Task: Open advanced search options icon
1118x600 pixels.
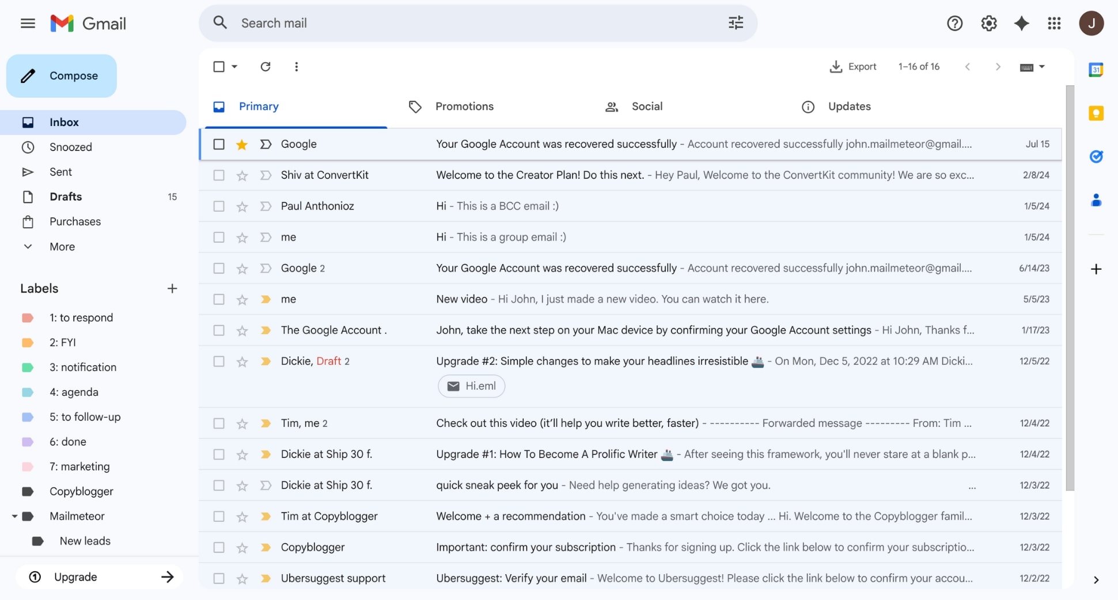Action: click(736, 22)
